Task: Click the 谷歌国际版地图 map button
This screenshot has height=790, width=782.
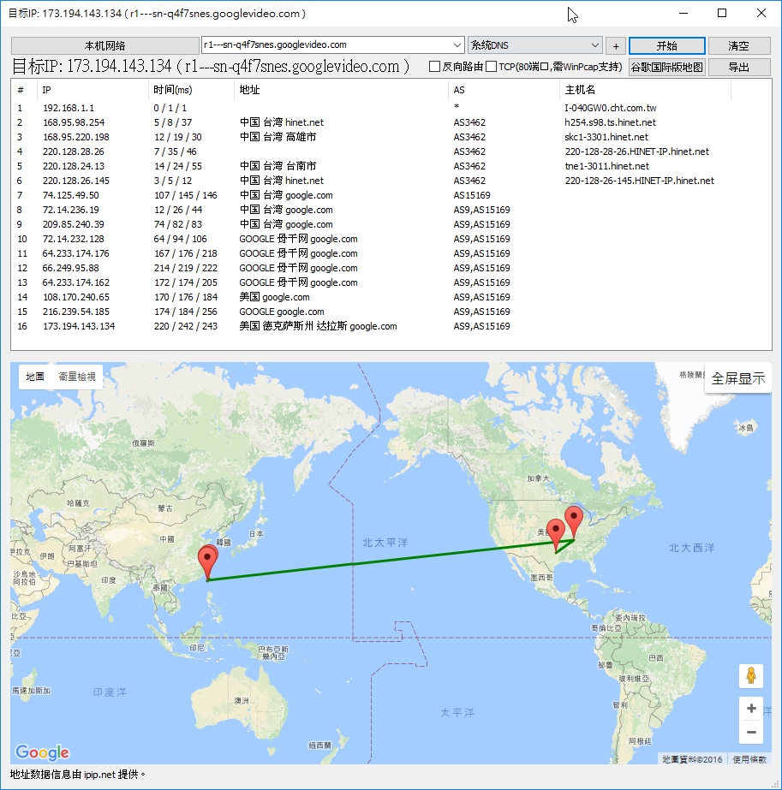Action: tap(666, 67)
